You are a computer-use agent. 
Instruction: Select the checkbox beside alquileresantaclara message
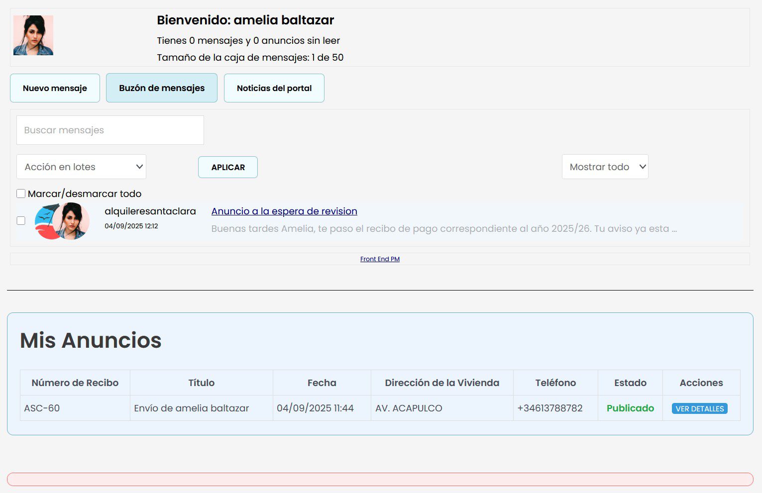[x=21, y=220]
